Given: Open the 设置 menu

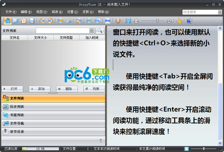Looking at the screenshot, I should tap(72, 12).
